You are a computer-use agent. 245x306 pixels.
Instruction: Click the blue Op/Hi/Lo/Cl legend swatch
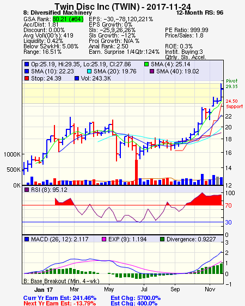coord(27,64)
